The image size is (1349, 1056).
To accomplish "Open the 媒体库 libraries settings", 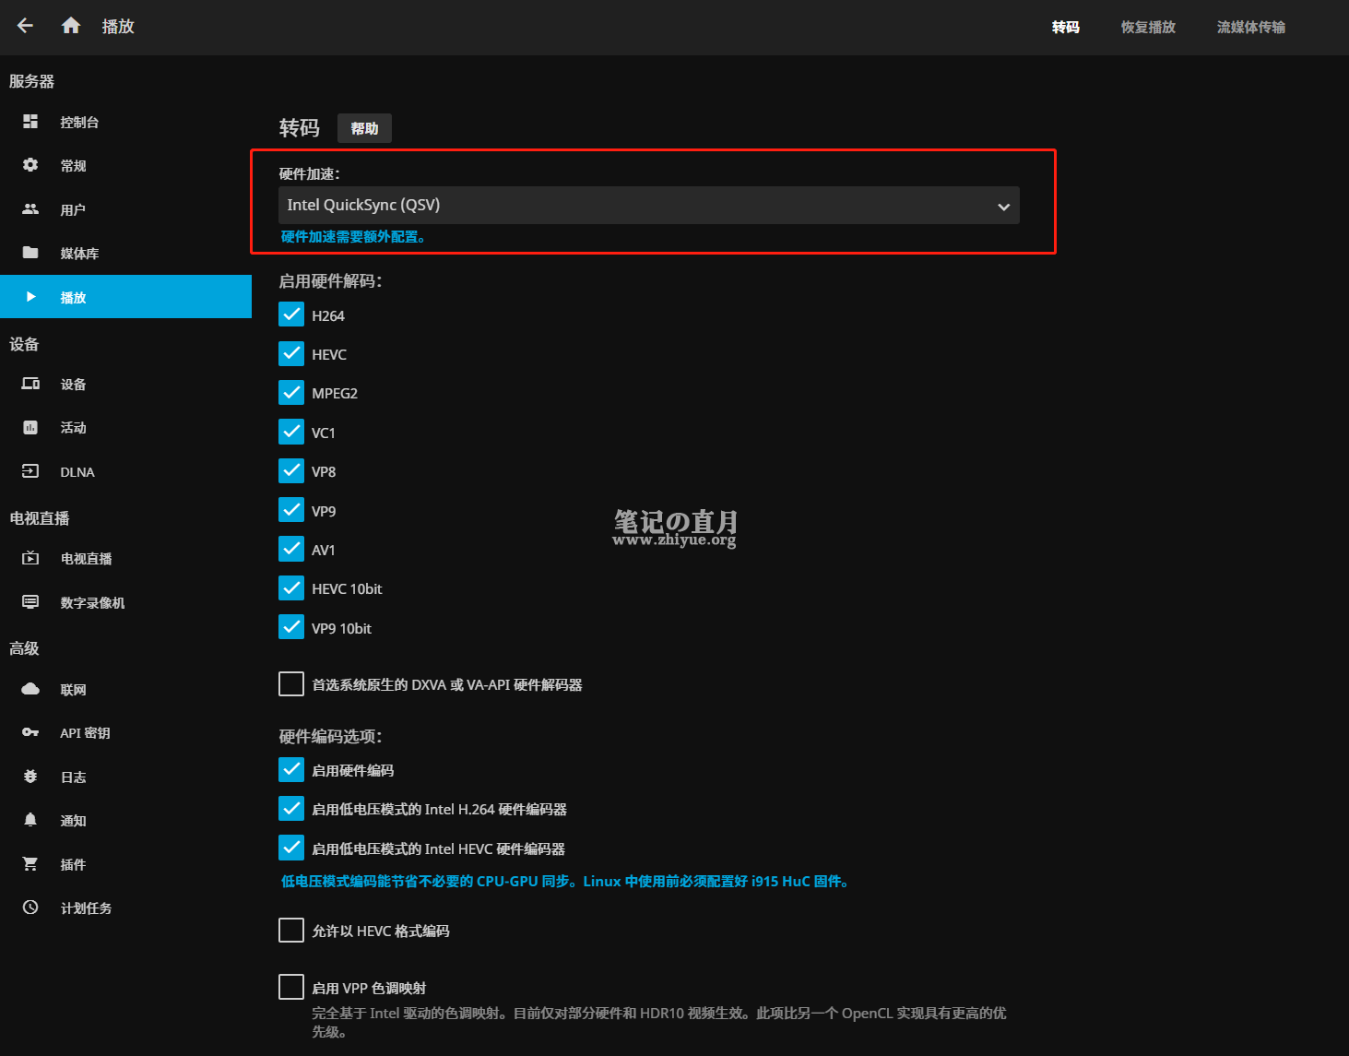I will click(x=79, y=253).
